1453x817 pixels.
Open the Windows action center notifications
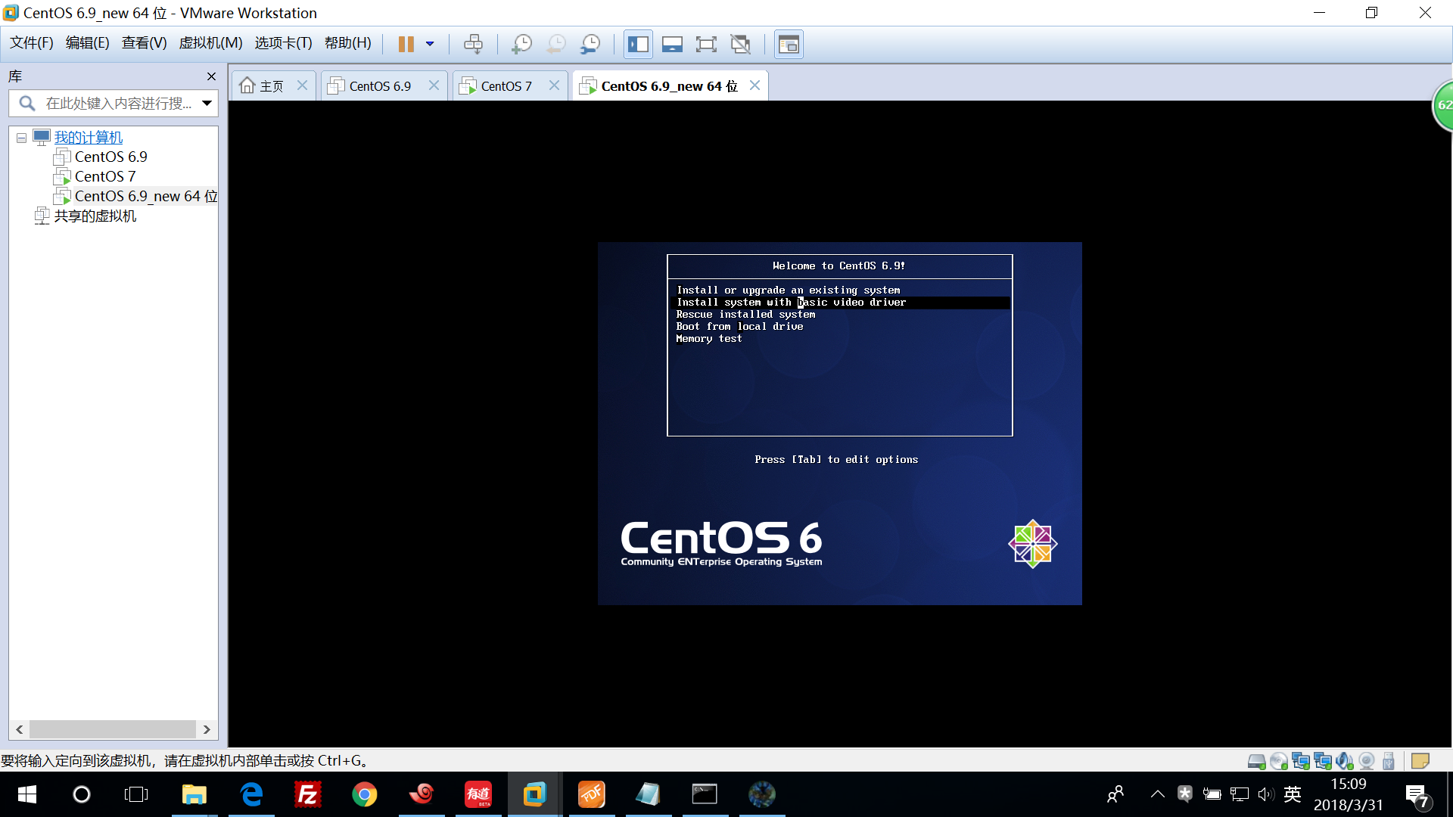[1417, 795]
